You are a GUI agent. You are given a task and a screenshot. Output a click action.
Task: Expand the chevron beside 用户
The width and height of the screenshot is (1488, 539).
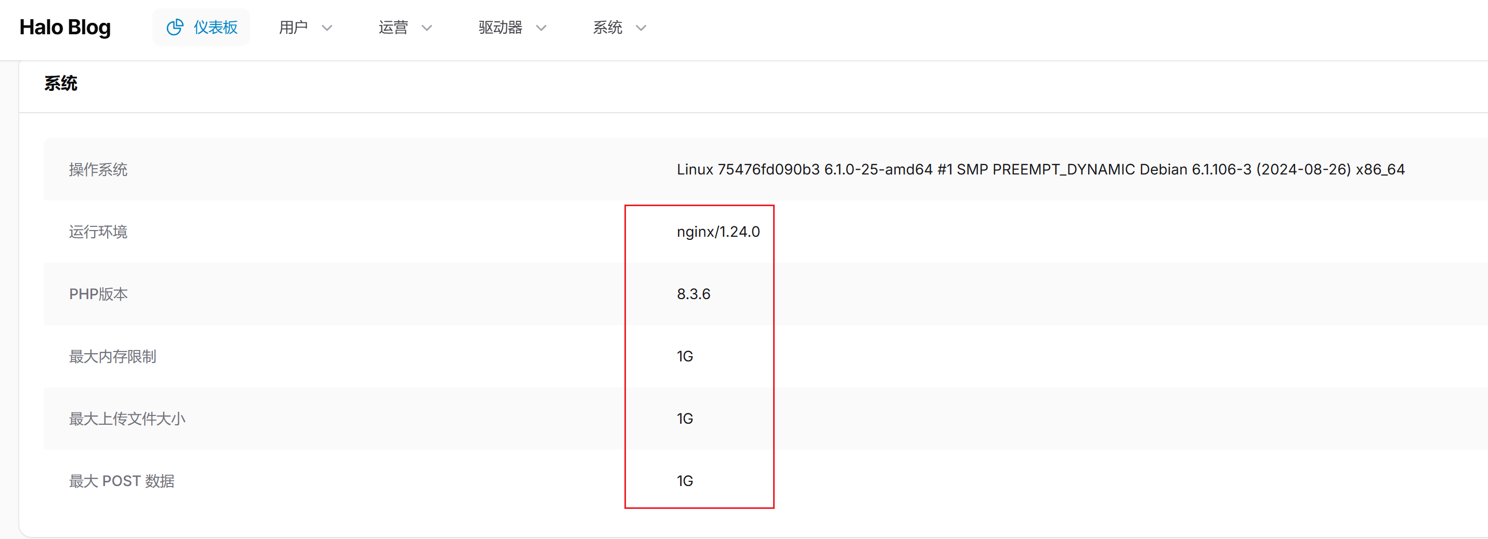(327, 28)
